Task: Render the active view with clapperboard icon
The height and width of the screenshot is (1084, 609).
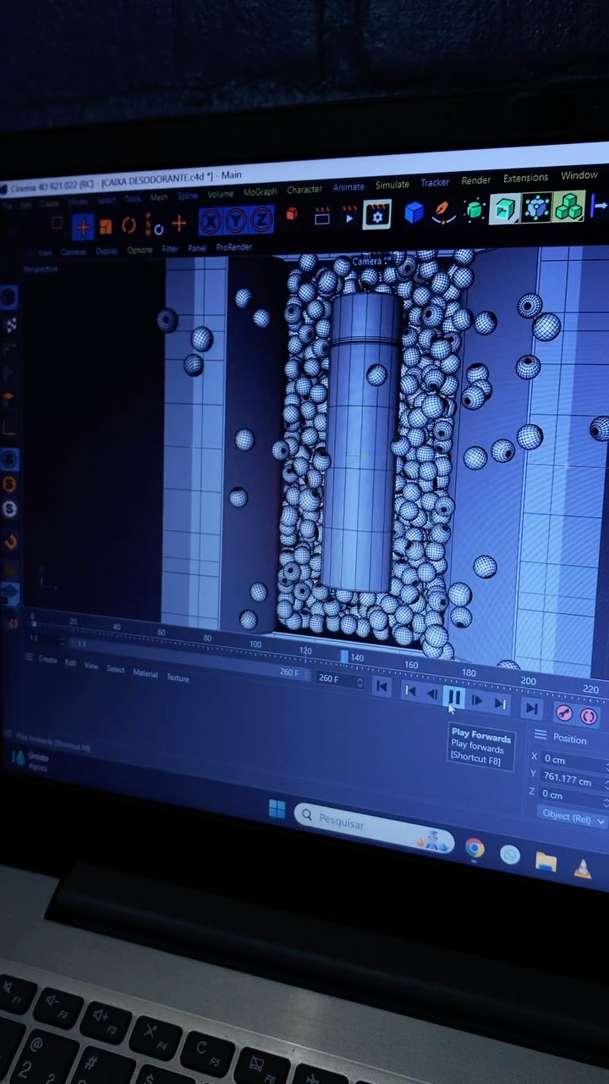Action: coord(321,216)
